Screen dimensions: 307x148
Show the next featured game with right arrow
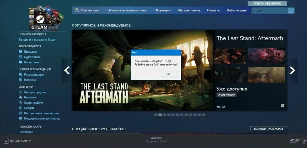292,70
